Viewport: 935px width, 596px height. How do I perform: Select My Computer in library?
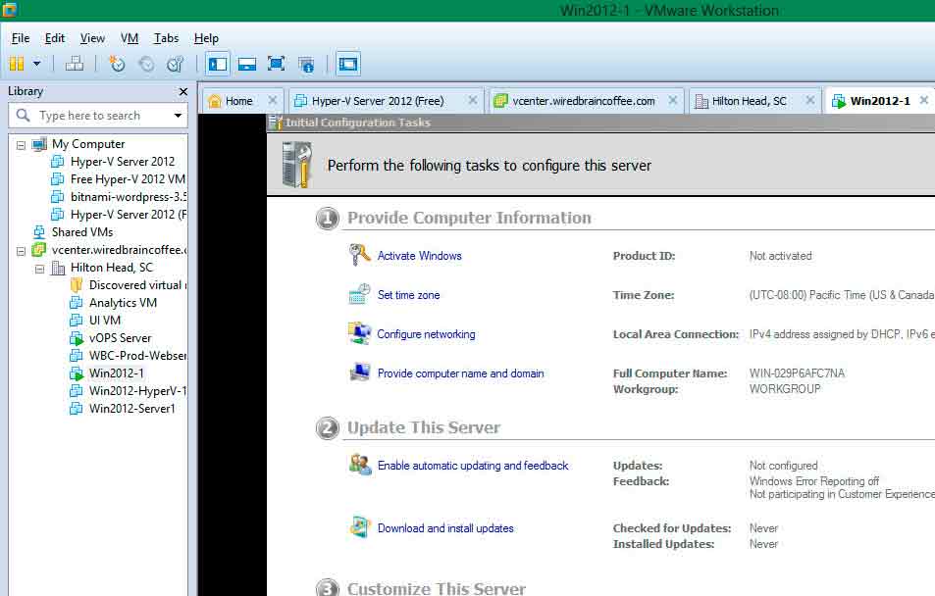click(x=88, y=144)
